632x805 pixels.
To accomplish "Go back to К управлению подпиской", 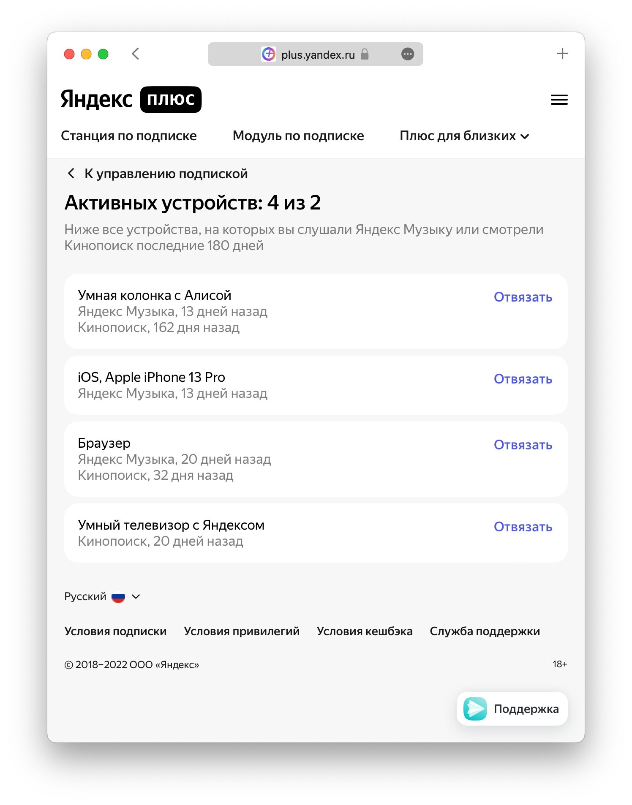I will click(x=158, y=174).
